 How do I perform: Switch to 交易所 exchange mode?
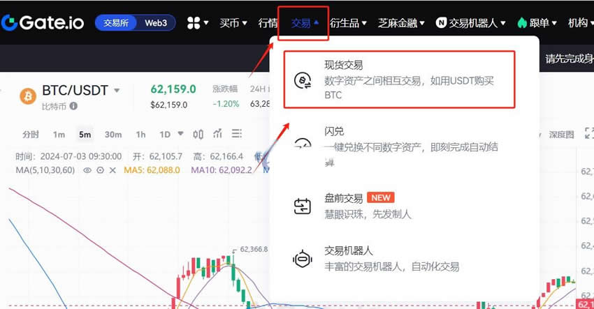[116, 23]
